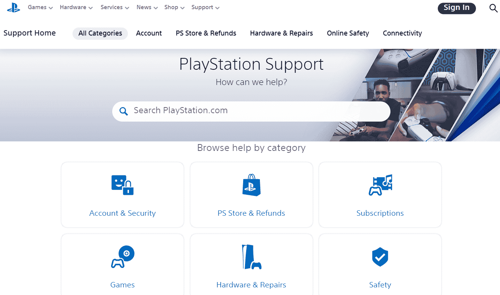The image size is (500, 295).
Task: Open the Shop dropdown menu
Action: click(174, 8)
